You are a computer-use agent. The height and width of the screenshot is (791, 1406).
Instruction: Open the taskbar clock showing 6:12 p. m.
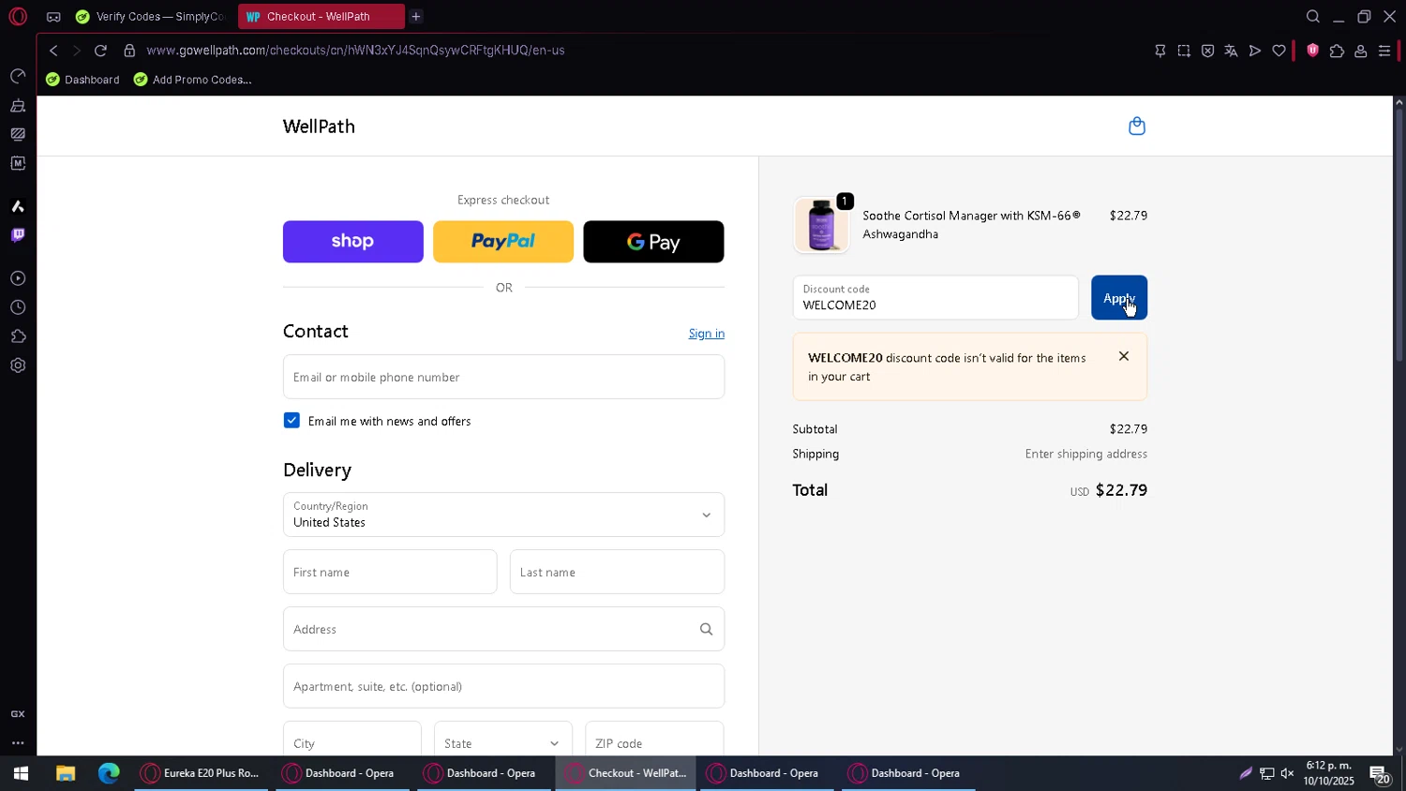1328,774
